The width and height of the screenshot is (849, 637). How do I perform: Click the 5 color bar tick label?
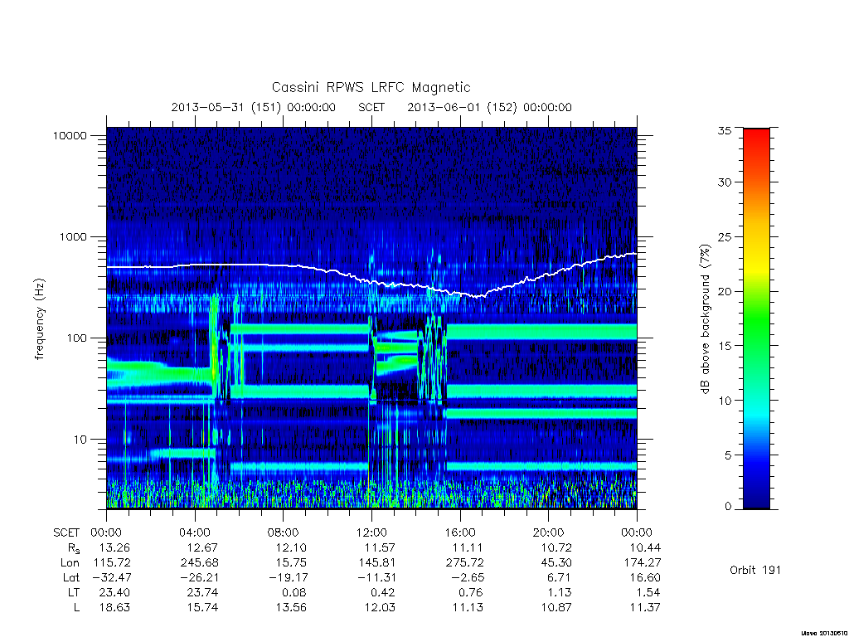(728, 455)
